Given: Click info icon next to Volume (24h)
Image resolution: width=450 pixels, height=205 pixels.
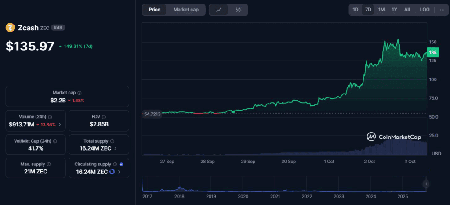Looking at the screenshot, I should pos(50,117).
